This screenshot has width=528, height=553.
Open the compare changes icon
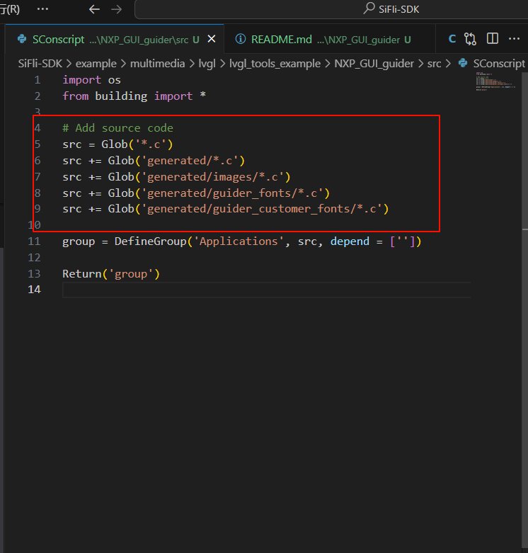pos(470,39)
